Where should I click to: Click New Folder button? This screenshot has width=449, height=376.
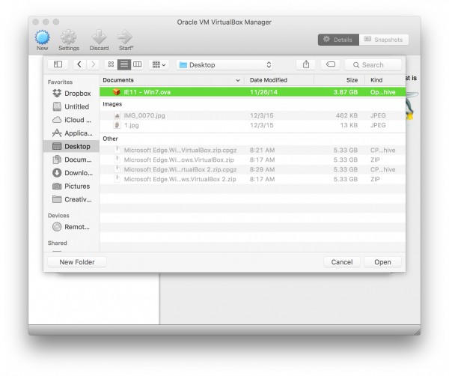coord(77,262)
